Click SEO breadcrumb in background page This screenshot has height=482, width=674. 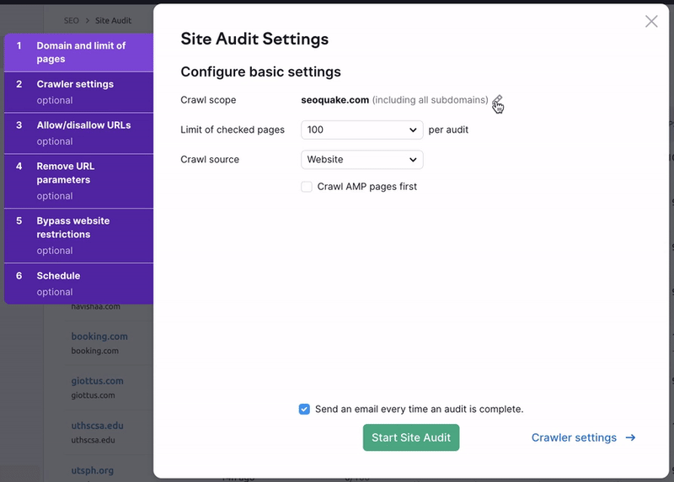point(72,20)
